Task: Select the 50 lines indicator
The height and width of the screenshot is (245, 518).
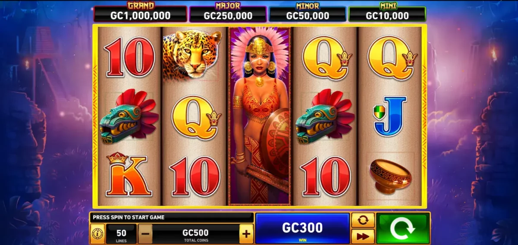Action: (x=121, y=234)
